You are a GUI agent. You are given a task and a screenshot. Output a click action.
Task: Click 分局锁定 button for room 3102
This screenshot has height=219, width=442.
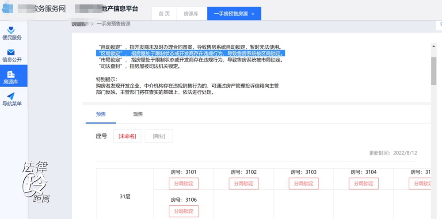tap(244, 184)
